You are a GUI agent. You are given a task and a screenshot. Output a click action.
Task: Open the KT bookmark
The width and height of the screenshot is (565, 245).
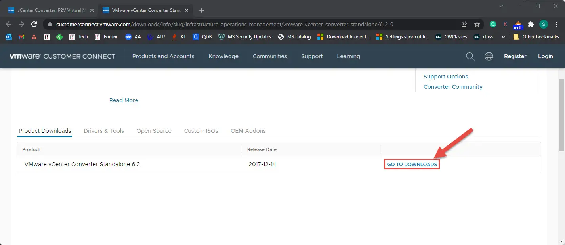(179, 37)
